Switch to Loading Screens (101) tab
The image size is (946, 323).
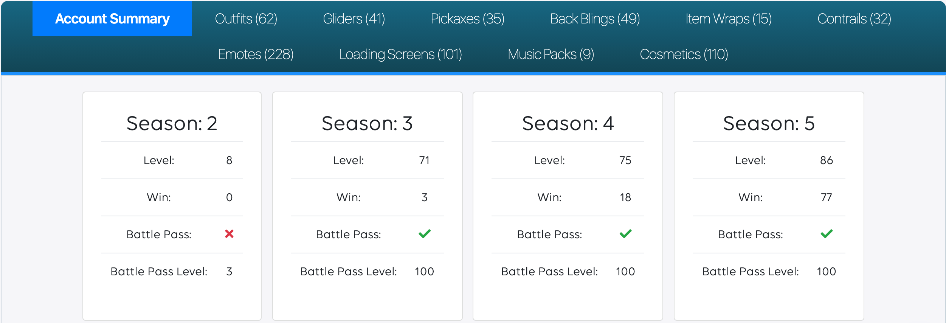tap(401, 54)
